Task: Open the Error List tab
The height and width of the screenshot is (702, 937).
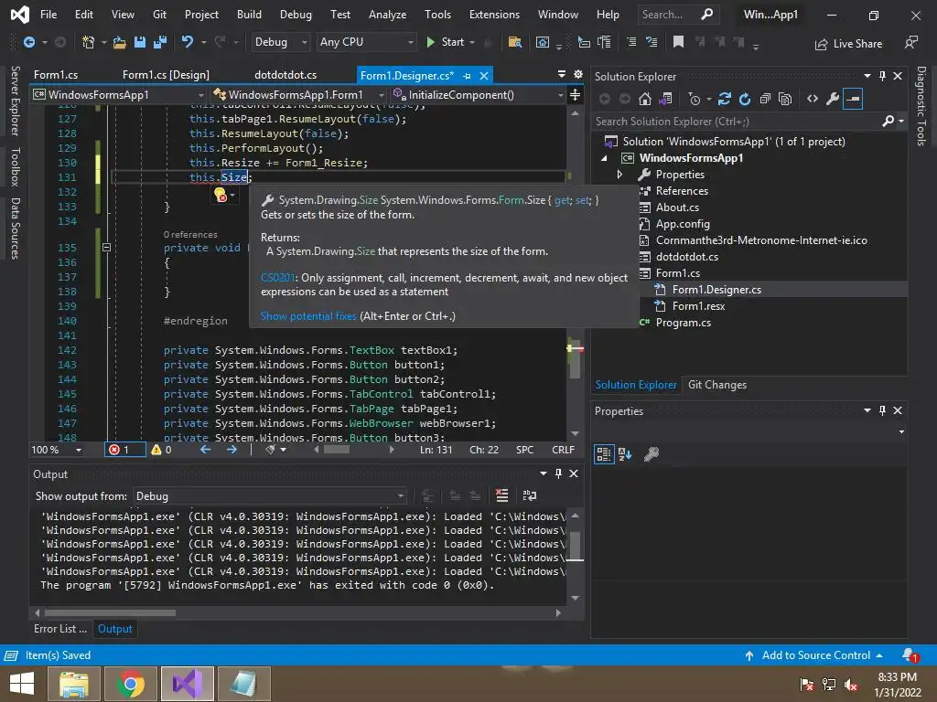Action: click(x=60, y=629)
